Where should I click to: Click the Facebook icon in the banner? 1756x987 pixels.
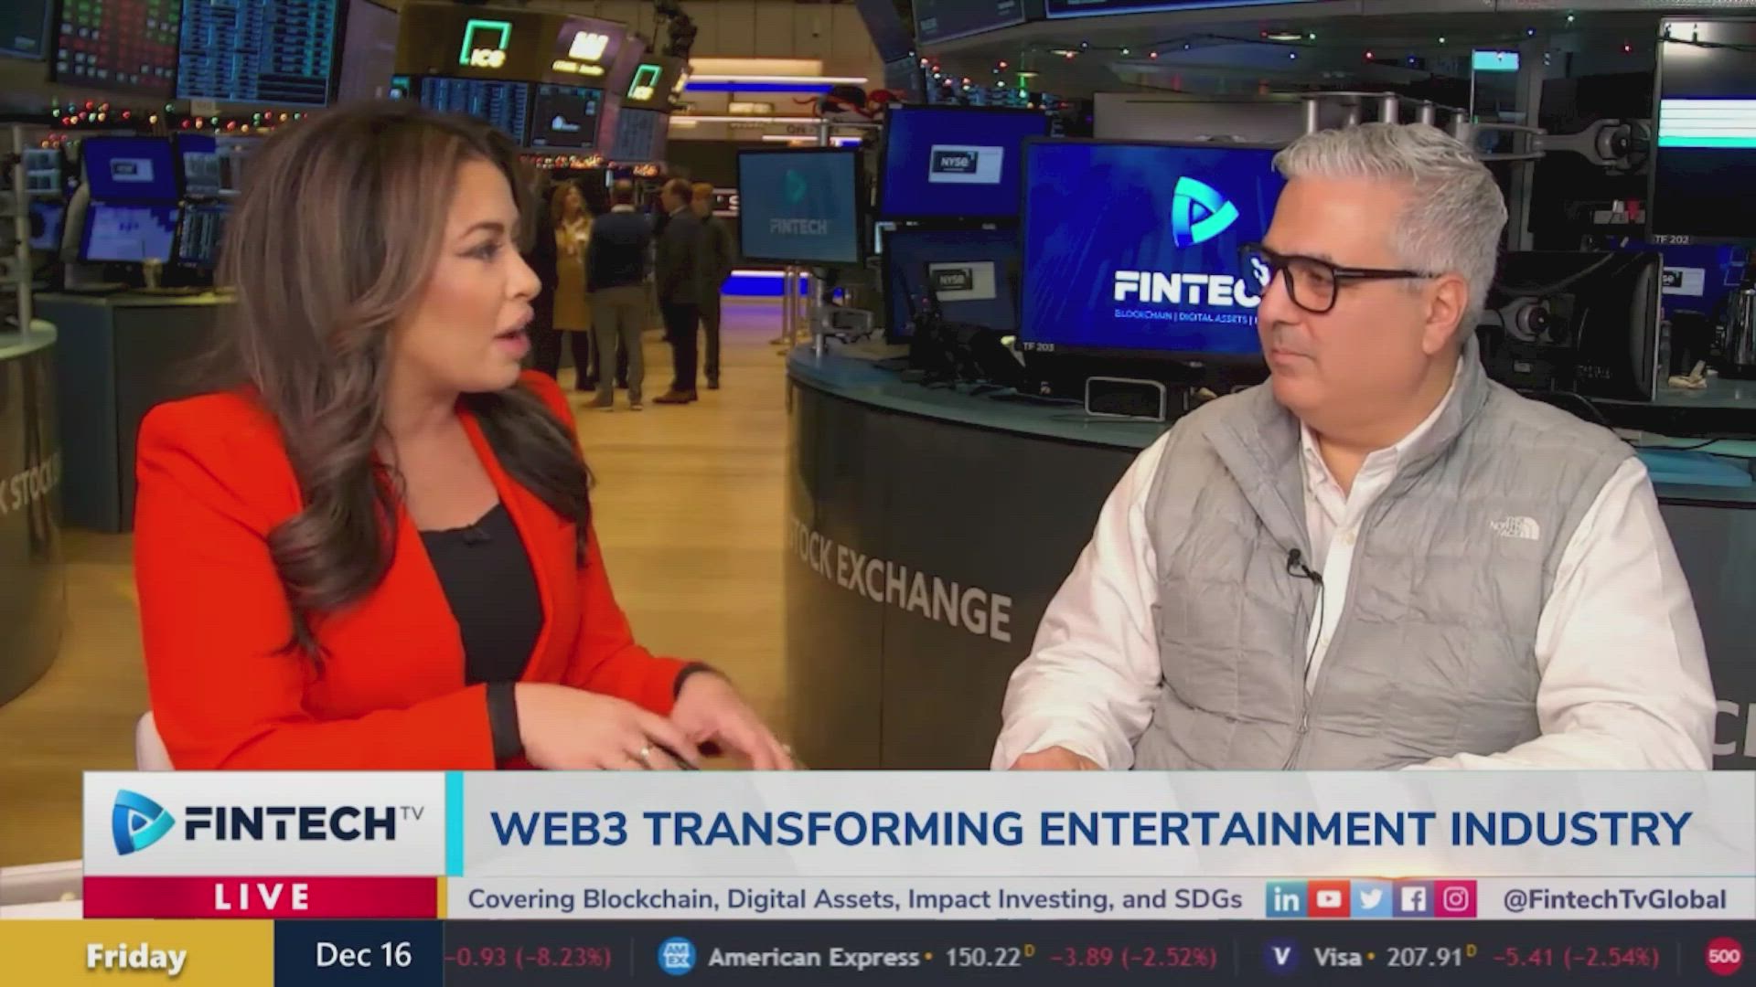tap(1413, 899)
